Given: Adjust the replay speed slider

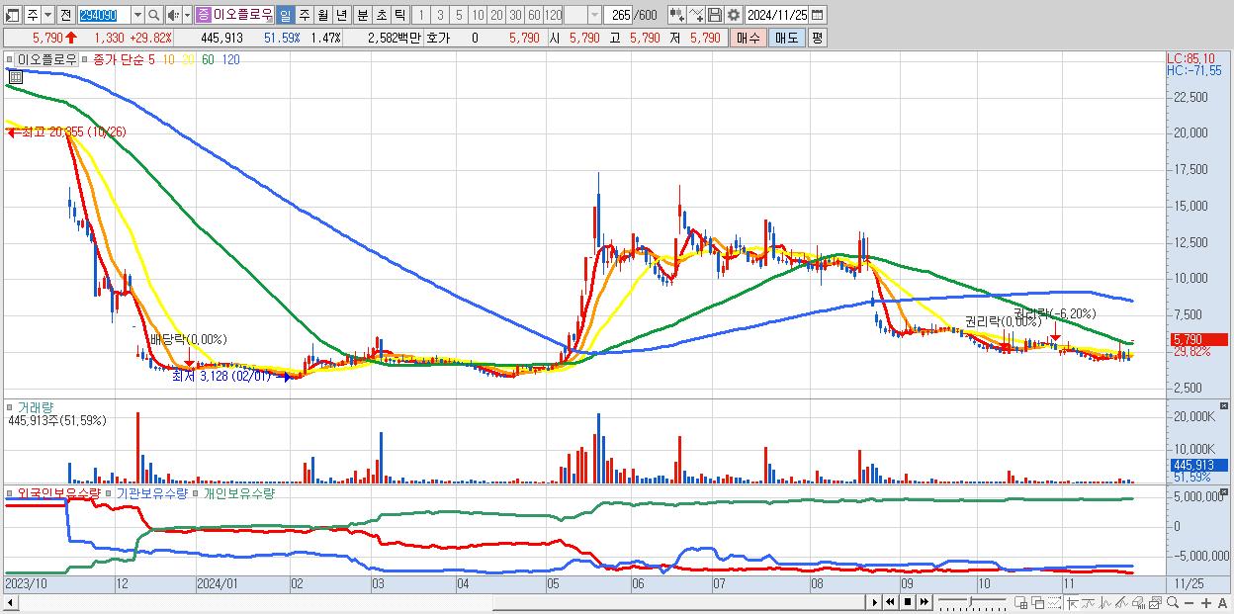Looking at the screenshot, I should pos(973,602).
